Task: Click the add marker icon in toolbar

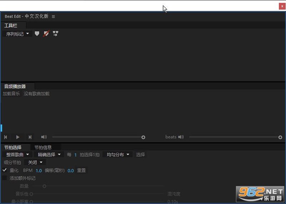Action: pyautogui.click(x=37, y=34)
